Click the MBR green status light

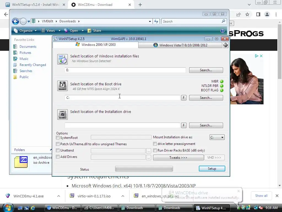(x=222, y=81)
